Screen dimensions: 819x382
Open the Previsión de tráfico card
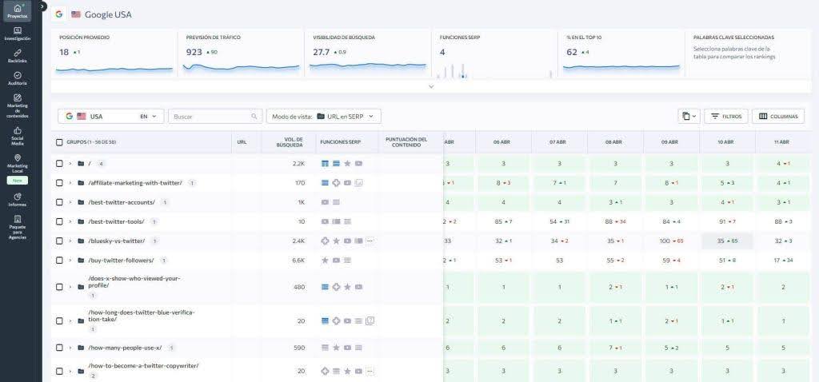pyautogui.click(x=241, y=54)
